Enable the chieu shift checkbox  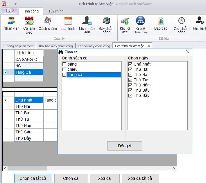(x=65, y=69)
